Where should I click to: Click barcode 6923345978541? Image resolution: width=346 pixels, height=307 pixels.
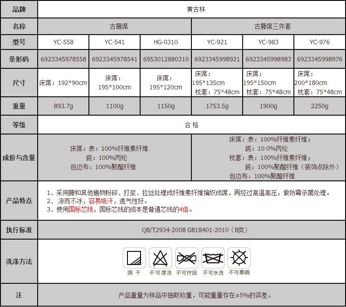pyautogui.click(x=114, y=59)
